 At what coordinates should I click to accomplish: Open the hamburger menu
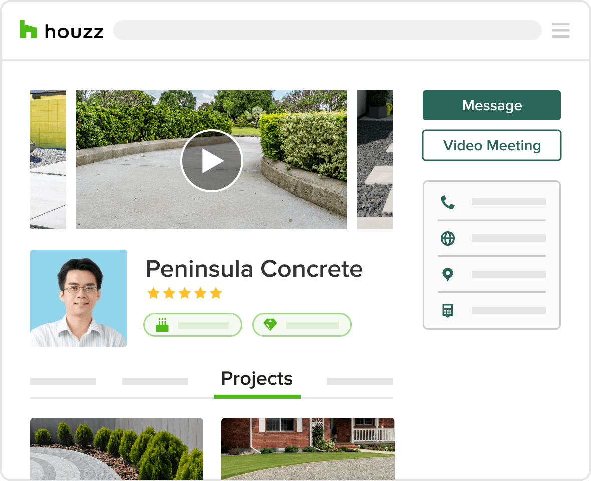coord(561,30)
